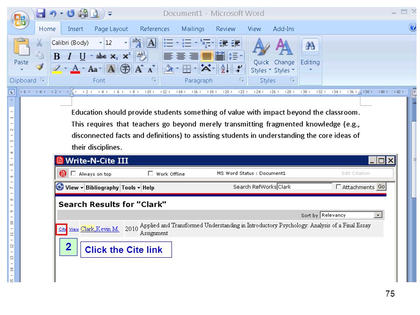Toggle Italic formatting
Screen dimensions: 420x315
point(70,56)
